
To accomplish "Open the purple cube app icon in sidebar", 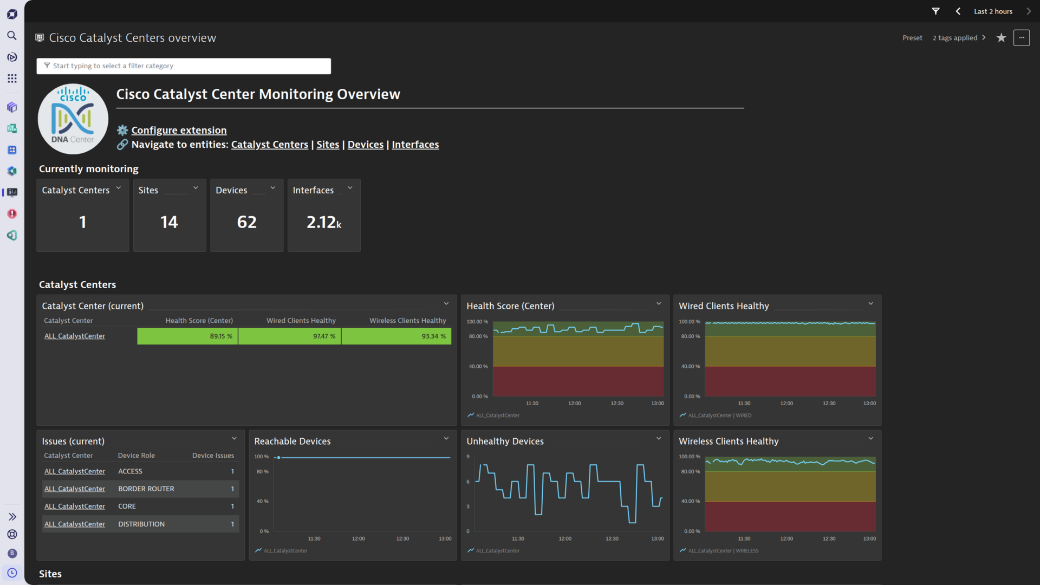I will point(12,107).
